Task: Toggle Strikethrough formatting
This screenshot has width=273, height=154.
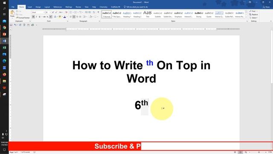Action: point(44,17)
